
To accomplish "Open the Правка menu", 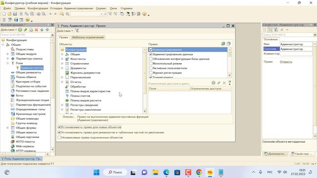I will [x=20, y=8].
